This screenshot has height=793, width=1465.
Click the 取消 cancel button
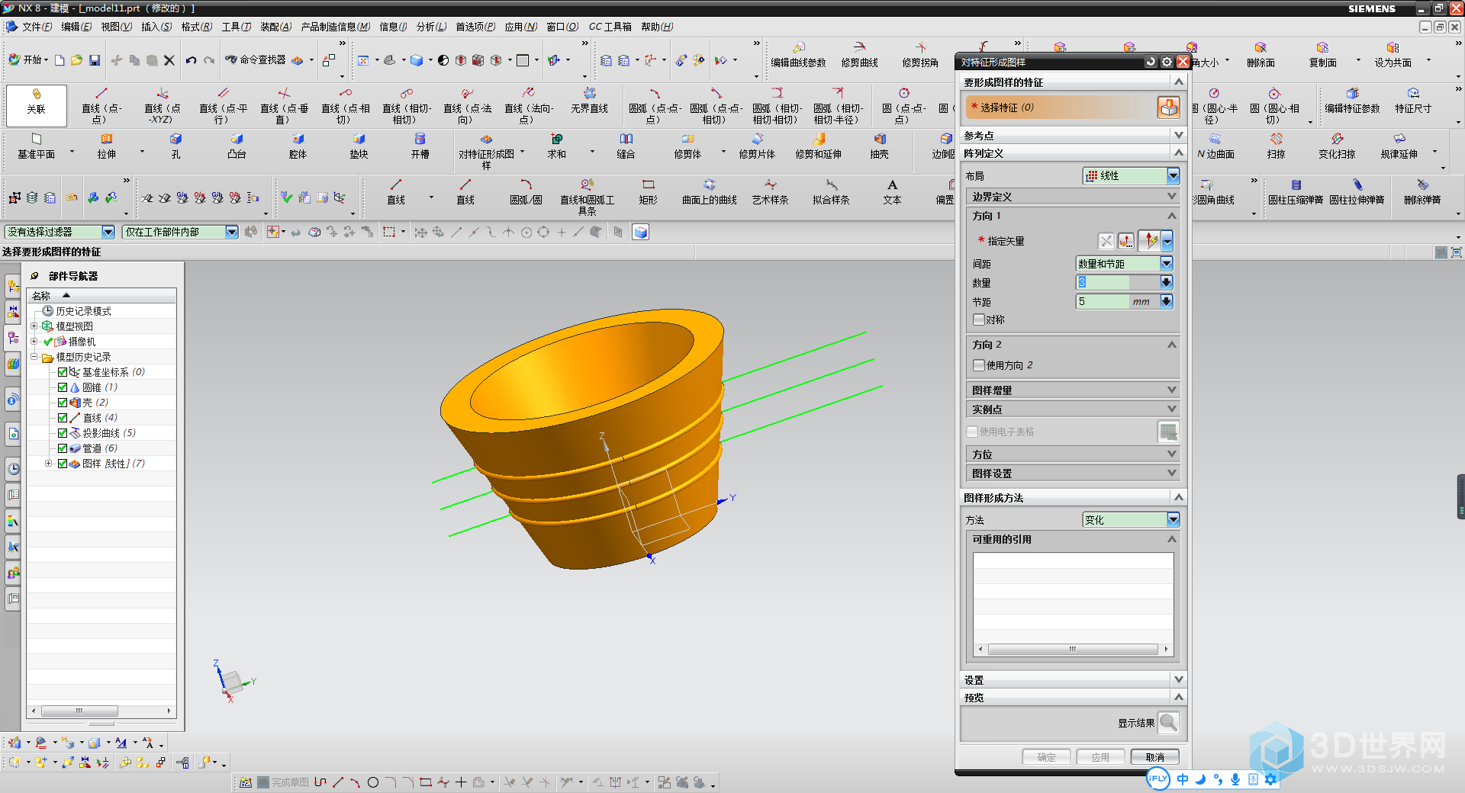pyautogui.click(x=1154, y=757)
